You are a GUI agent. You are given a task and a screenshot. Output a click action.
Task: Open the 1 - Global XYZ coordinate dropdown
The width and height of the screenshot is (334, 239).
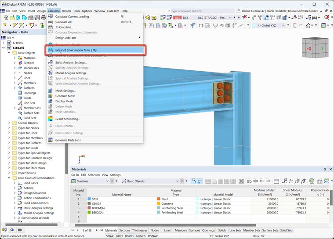pyautogui.click(x=283, y=25)
